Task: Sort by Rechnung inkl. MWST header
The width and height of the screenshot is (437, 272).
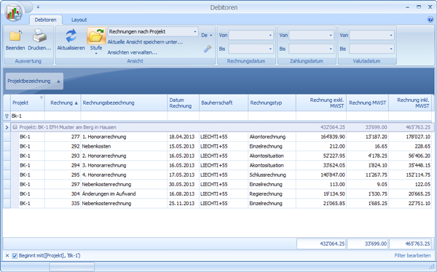Action: coord(410,103)
